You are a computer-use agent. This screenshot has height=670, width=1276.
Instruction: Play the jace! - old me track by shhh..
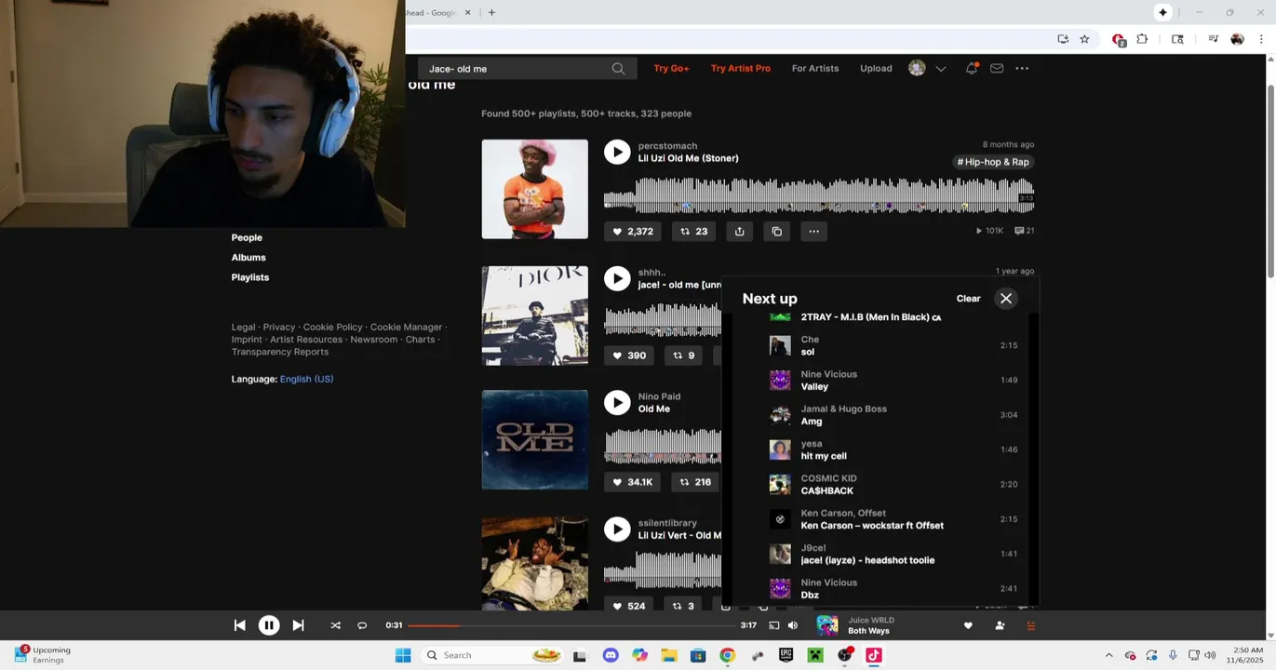[x=617, y=278]
